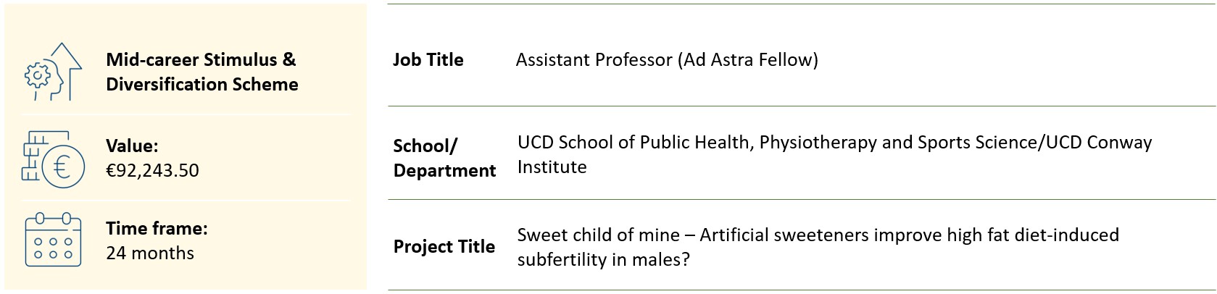Click the calendar time frame icon
Viewport: 1217px width, 294px height.
pos(53,240)
